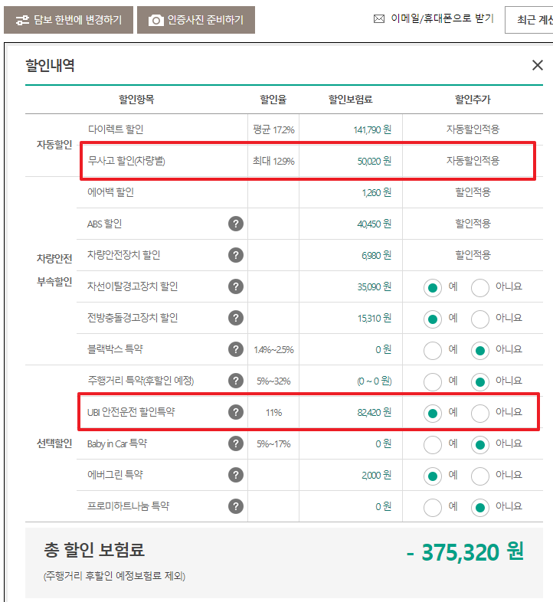The image size is (553, 602).
Task: Click the 50,020 원 discount amount
Action: (x=374, y=162)
